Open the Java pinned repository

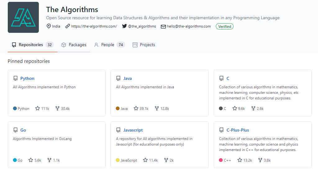pos(128,78)
